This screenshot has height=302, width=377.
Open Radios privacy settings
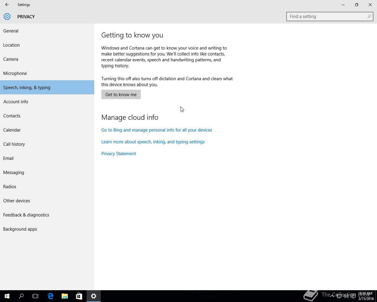click(x=47, y=186)
